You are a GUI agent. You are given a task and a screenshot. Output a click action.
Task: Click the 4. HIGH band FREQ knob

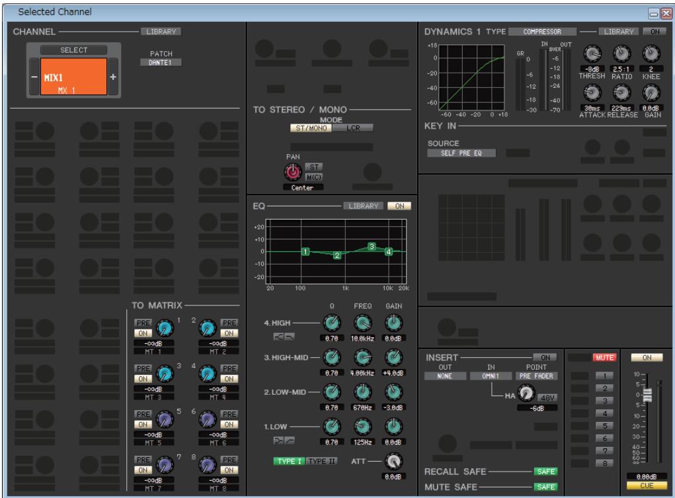click(x=362, y=323)
